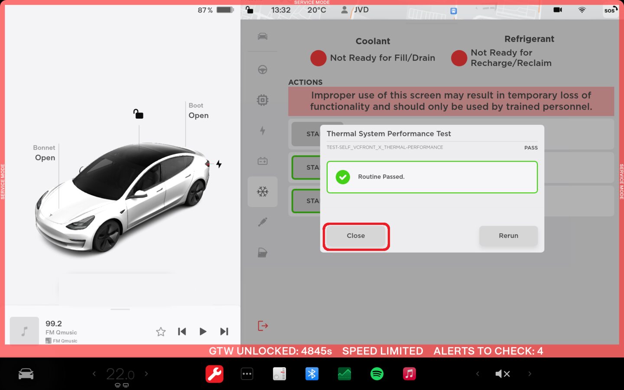Toggle the car lock icon above vehicle

coord(138,114)
